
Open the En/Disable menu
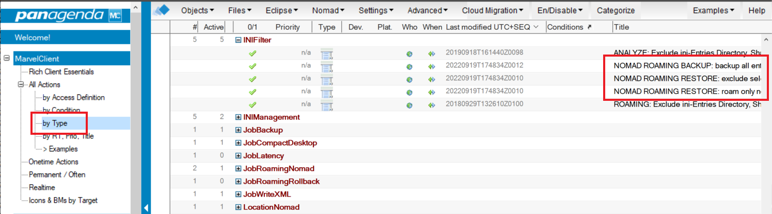click(560, 10)
